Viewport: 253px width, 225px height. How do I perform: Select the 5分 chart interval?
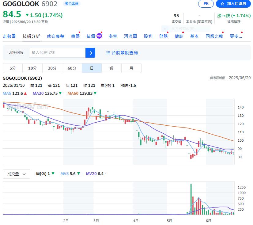point(13,68)
